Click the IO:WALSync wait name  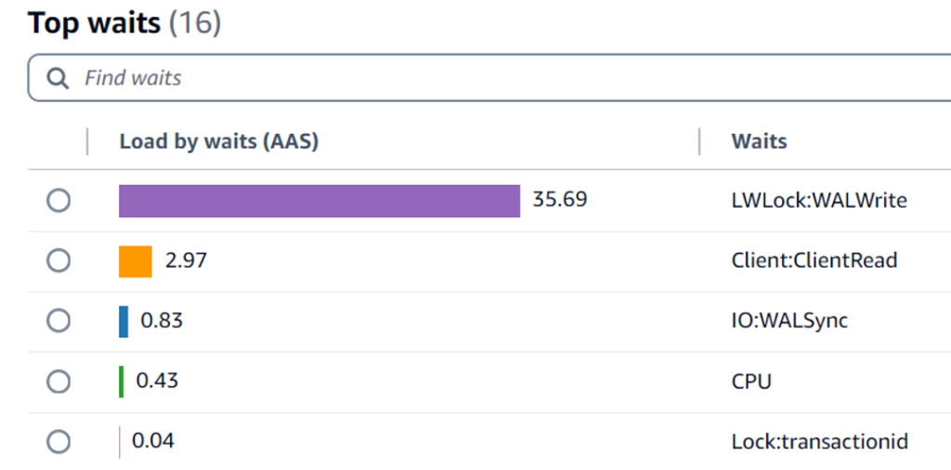click(x=789, y=320)
